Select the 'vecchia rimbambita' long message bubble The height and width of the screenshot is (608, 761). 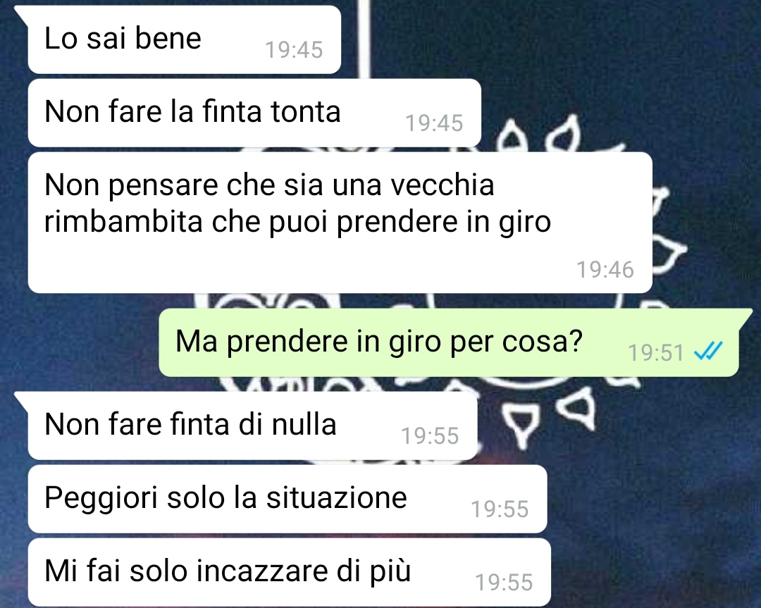pos(340,223)
